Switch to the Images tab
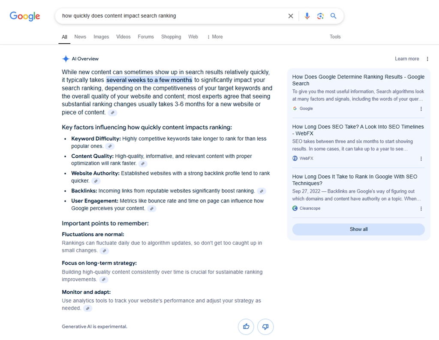The height and width of the screenshot is (340, 439). (101, 37)
